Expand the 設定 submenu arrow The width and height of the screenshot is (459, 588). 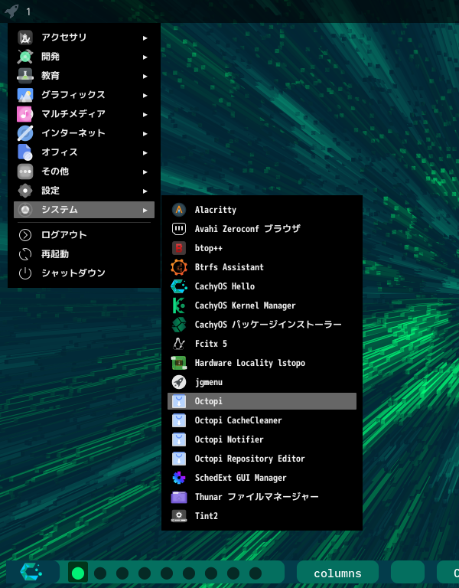(x=145, y=191)
